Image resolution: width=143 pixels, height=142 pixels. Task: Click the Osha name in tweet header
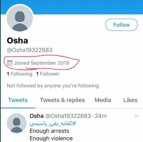pyautogui.click(x=36, y=116)
